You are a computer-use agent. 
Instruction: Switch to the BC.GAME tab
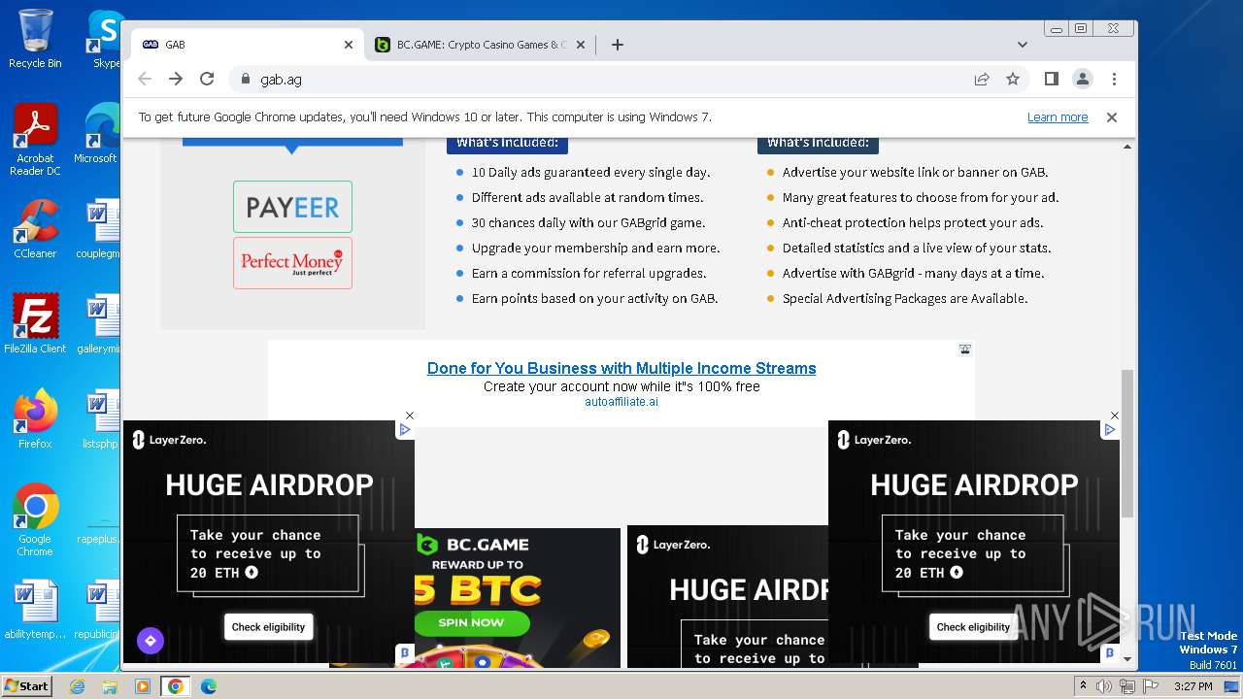tap(482, 45)
